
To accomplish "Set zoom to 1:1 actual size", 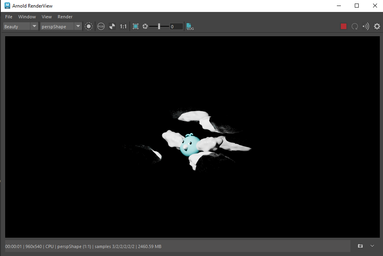I will click(123, 26).
